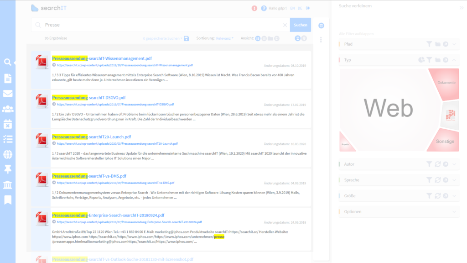Click the Typ pie chart icon

pyautogui.click(x=421, y=60)
